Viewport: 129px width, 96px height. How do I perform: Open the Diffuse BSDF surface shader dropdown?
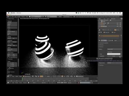point(114,49)
